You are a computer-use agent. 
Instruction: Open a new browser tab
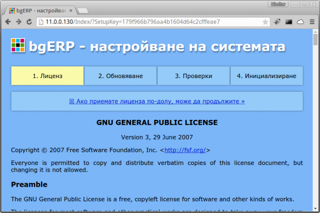click(x=83, y=11)
